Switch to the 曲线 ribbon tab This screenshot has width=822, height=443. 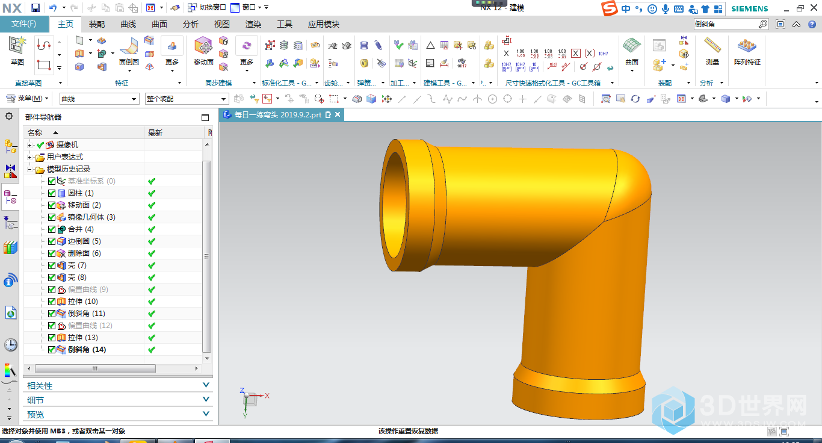pos(128,24)
